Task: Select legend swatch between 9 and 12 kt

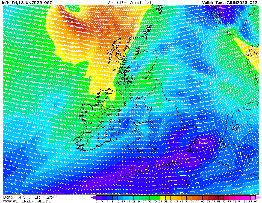Action: click(115, 198)
